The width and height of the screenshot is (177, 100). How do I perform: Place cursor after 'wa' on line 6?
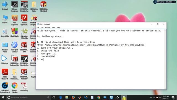click(43, 59)
